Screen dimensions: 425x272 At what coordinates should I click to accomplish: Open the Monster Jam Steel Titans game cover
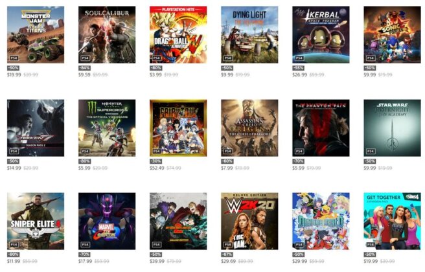(x=36, y=35)
